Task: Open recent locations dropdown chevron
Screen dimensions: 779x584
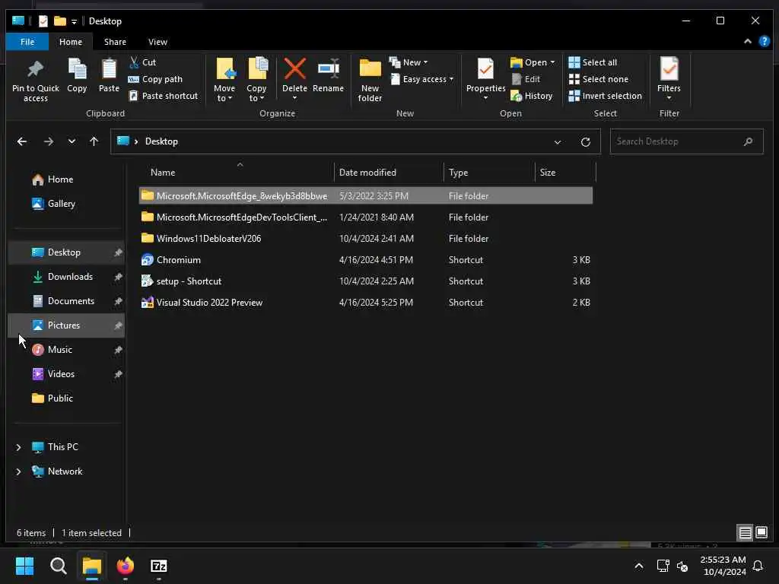Action: pos(72,141)
